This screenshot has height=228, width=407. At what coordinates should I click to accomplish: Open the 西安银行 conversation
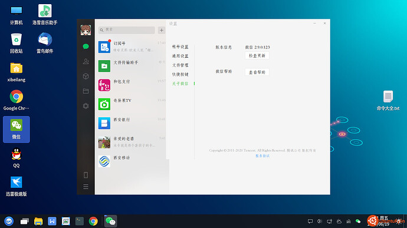(132, 123)
